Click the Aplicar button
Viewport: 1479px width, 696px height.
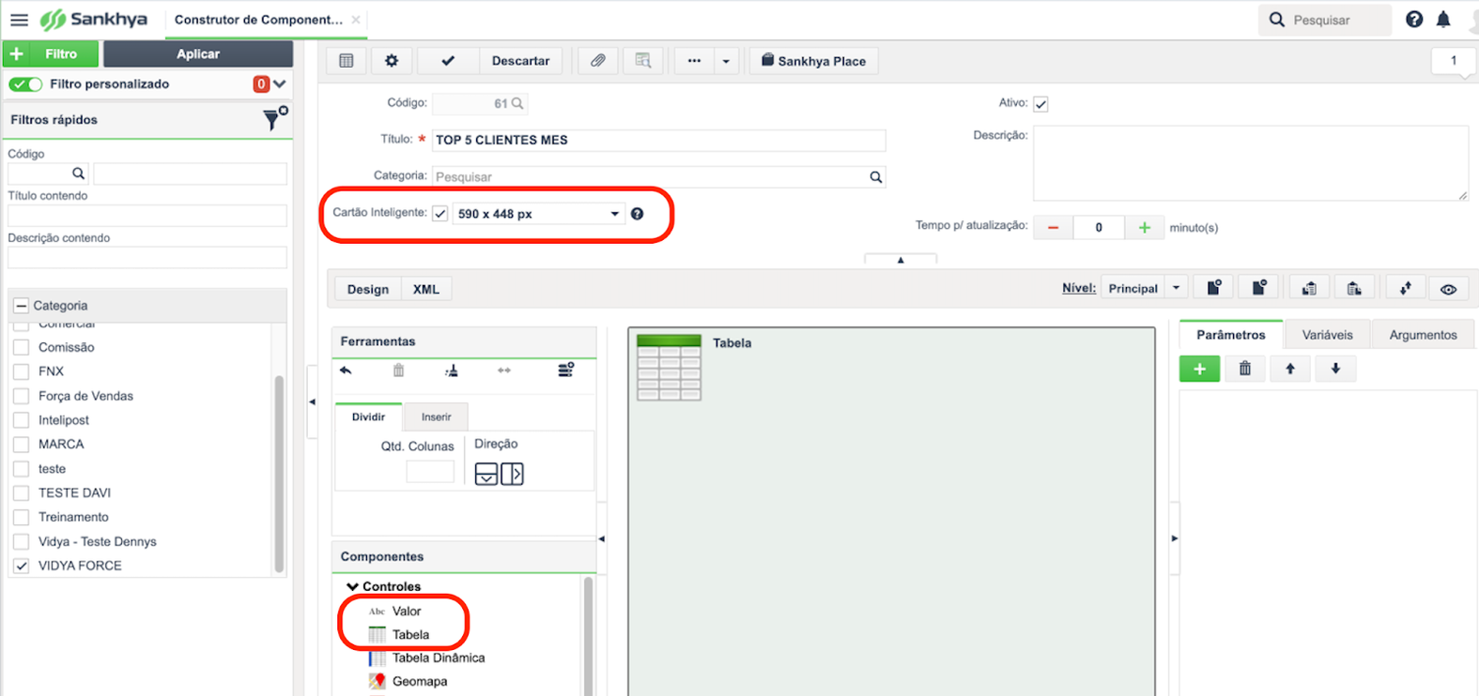(x=198, y=54)
